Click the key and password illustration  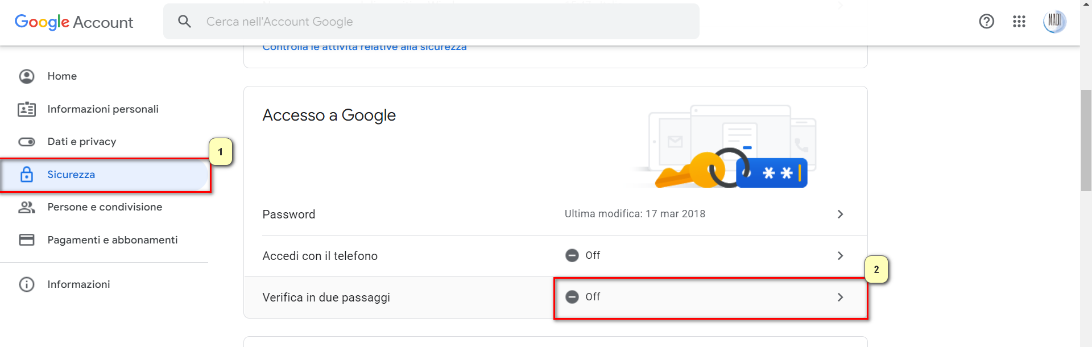(x=727, y=146)
